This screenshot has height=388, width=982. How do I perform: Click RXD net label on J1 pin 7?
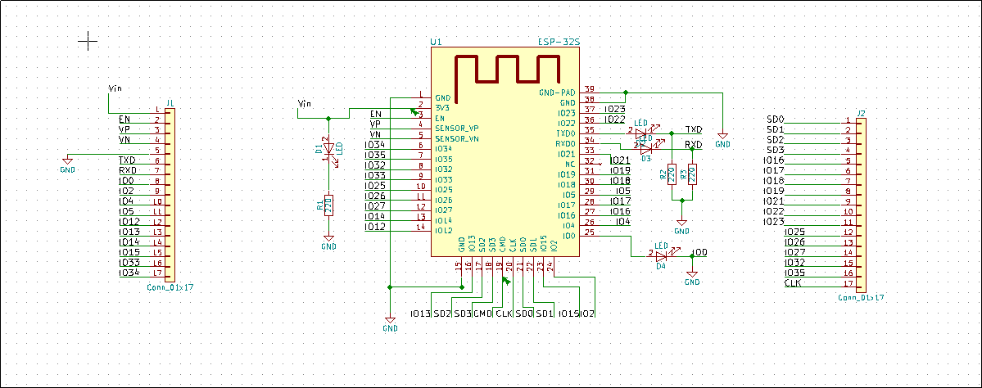[128, 169]
